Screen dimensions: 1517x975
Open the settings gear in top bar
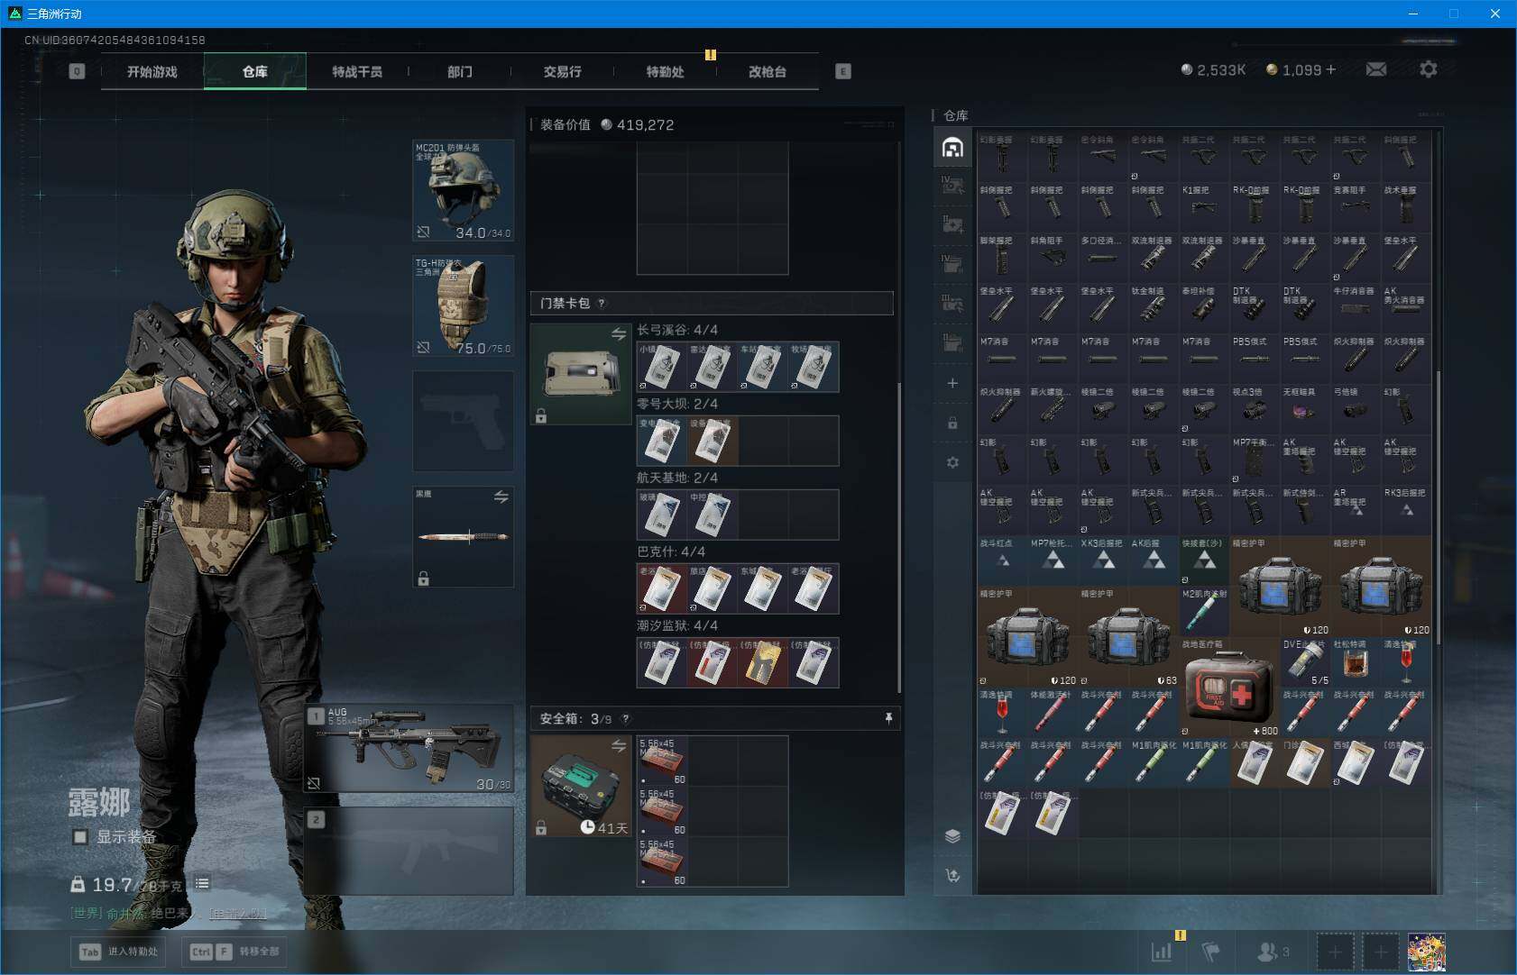(1429, 69)
